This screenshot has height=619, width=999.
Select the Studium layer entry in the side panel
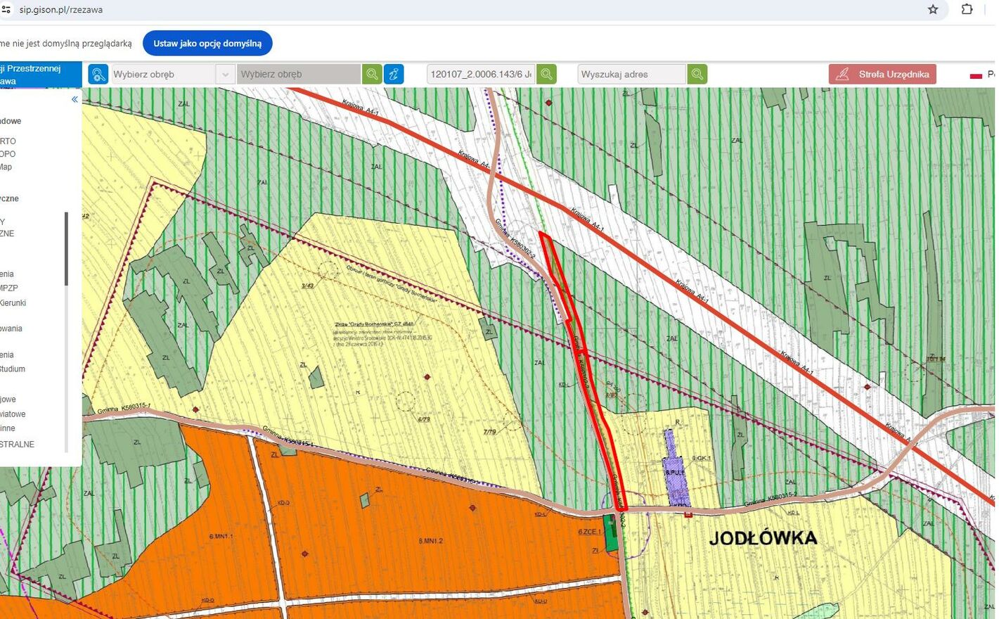tap(13, 369)
